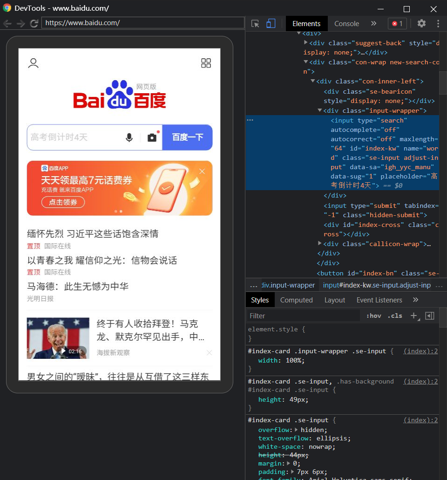
Task: Open DevTools settings gear
Action: click(421, 23)
